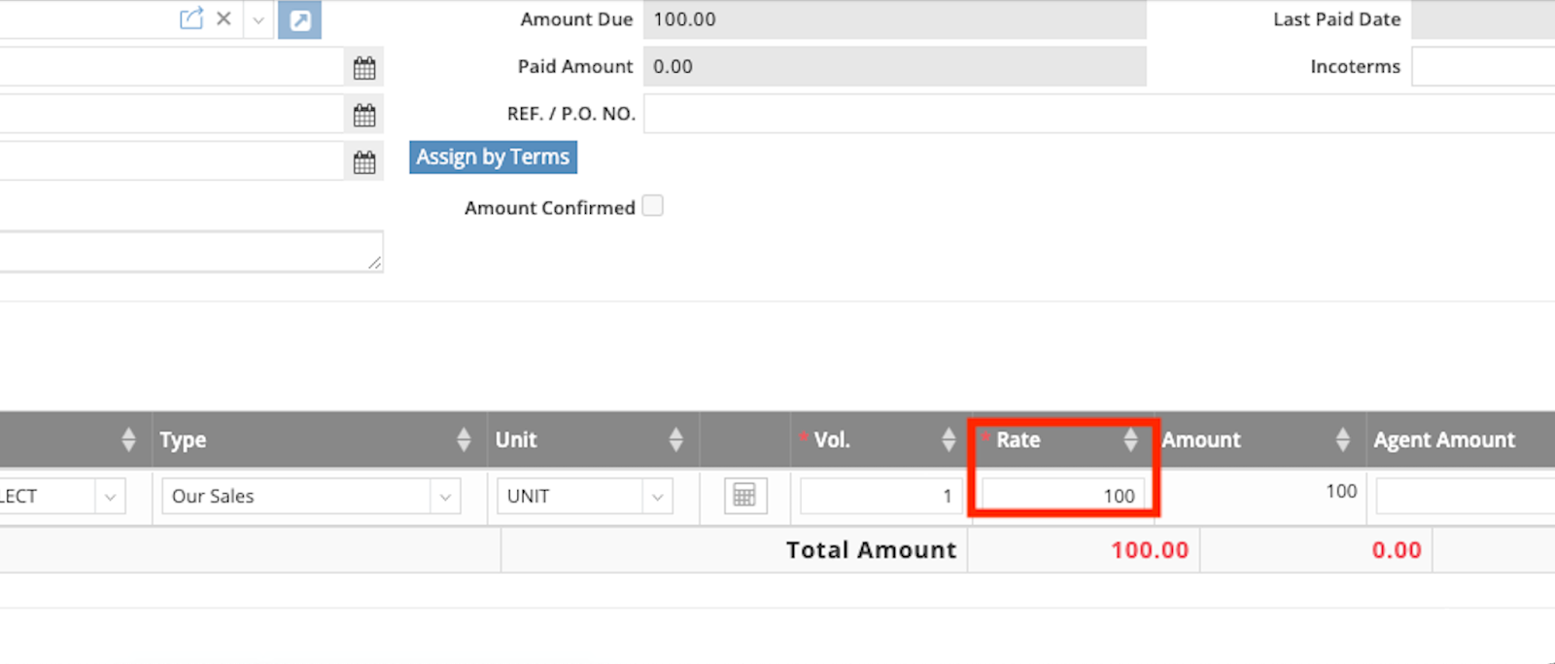The height and width of the screenshot is (664, 1555).
Task: Click the export icon next to the X
Action: [191, 18]
